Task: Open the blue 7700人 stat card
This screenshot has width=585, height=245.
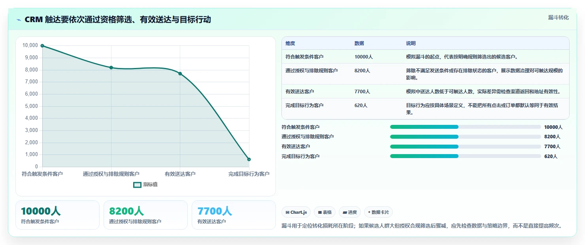Action: (234, 215)
